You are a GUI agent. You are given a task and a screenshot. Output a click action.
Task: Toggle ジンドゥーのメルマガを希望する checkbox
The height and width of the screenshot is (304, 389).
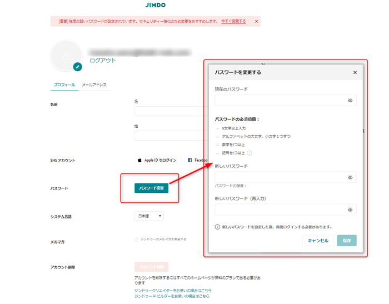click(136, 239)
